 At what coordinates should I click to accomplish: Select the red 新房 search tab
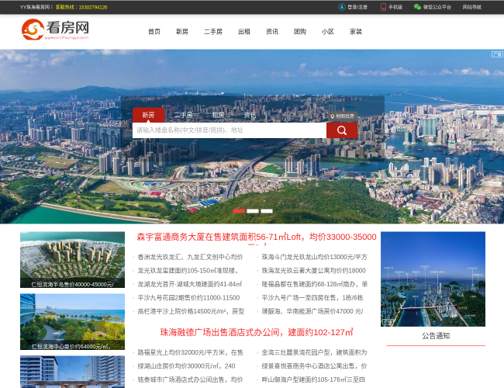pos(149,115)
